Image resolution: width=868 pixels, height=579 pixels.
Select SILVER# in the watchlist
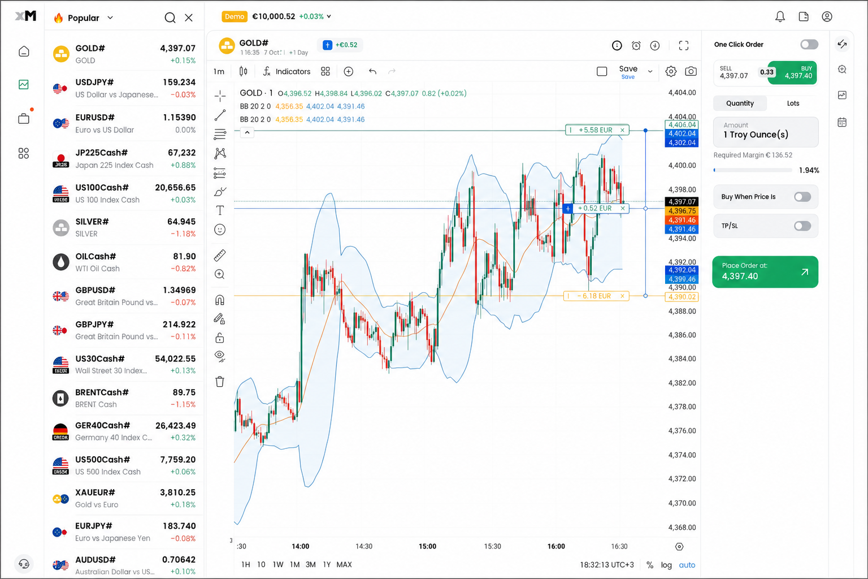[x=124, y=227]
